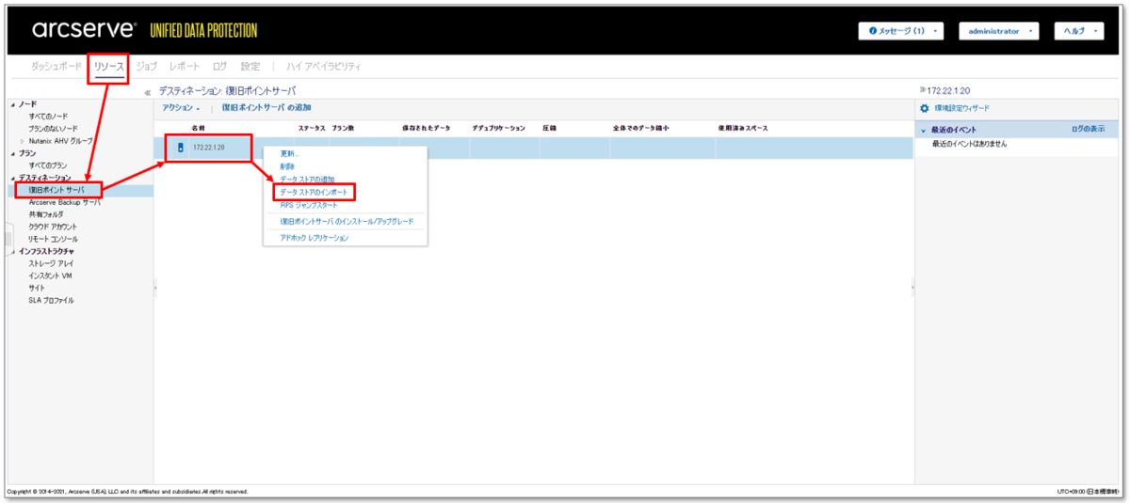The image size is (1130, 503).
Task: Collapse the プラン tree section
Action: coord(14,153)
